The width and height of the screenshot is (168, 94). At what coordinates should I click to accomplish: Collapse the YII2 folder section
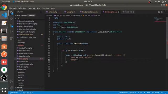coord(30,18)
